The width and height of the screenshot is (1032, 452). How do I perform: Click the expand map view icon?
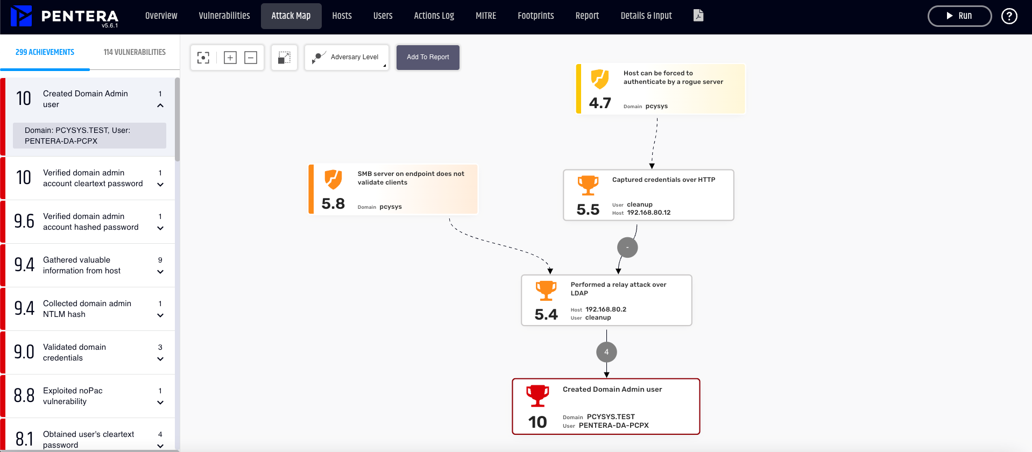click(284, 58)
